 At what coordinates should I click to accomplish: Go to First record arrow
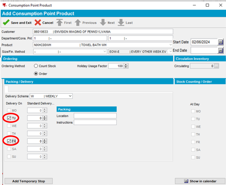60,23
